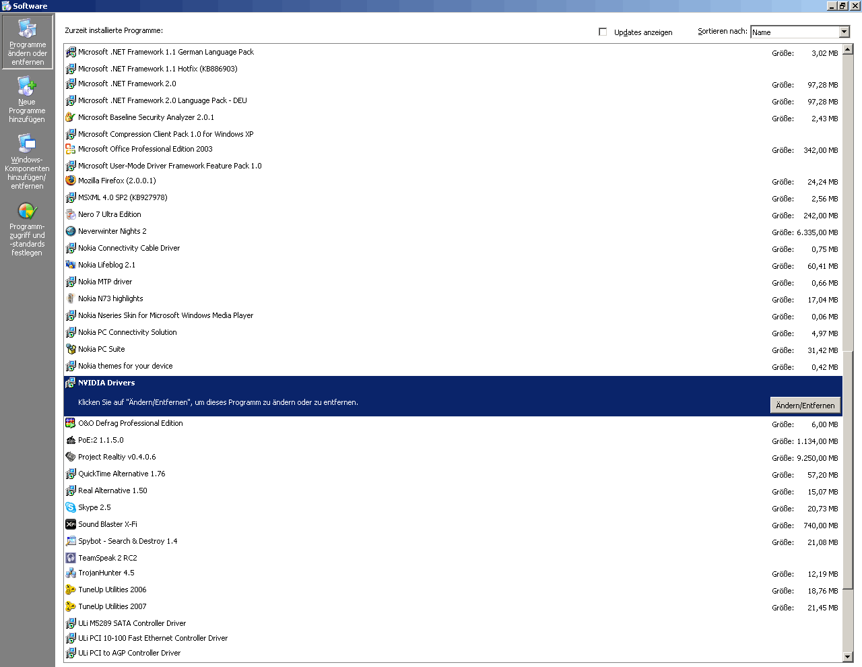This screenshot has height=667, width=862.
Task: Click the Mozilla Firefox program icon
Action: click(71, 181)
